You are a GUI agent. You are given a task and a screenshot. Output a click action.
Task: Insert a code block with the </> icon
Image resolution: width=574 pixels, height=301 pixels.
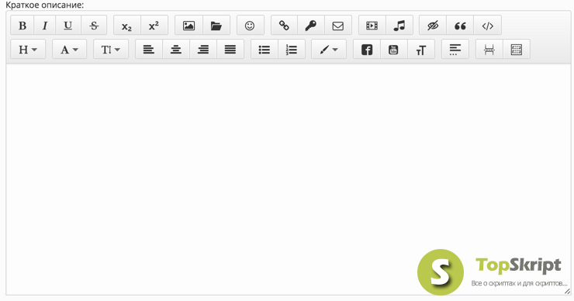point(487,26)
